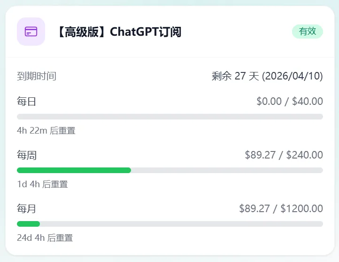The width and height of the screenshot is (339, 262).
Task: Click the $89.27 / $1200.00 monthly amount
Action: click(x=281, y=208)
